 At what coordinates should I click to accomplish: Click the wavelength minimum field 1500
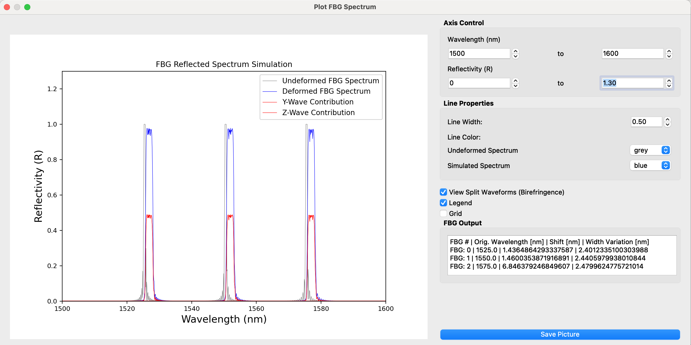pos(479,53)
